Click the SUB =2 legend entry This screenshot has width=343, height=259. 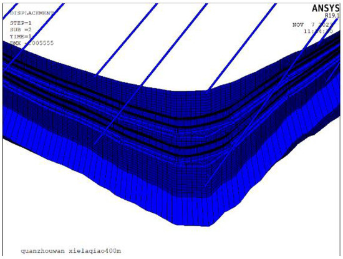[x=21, y=29]
